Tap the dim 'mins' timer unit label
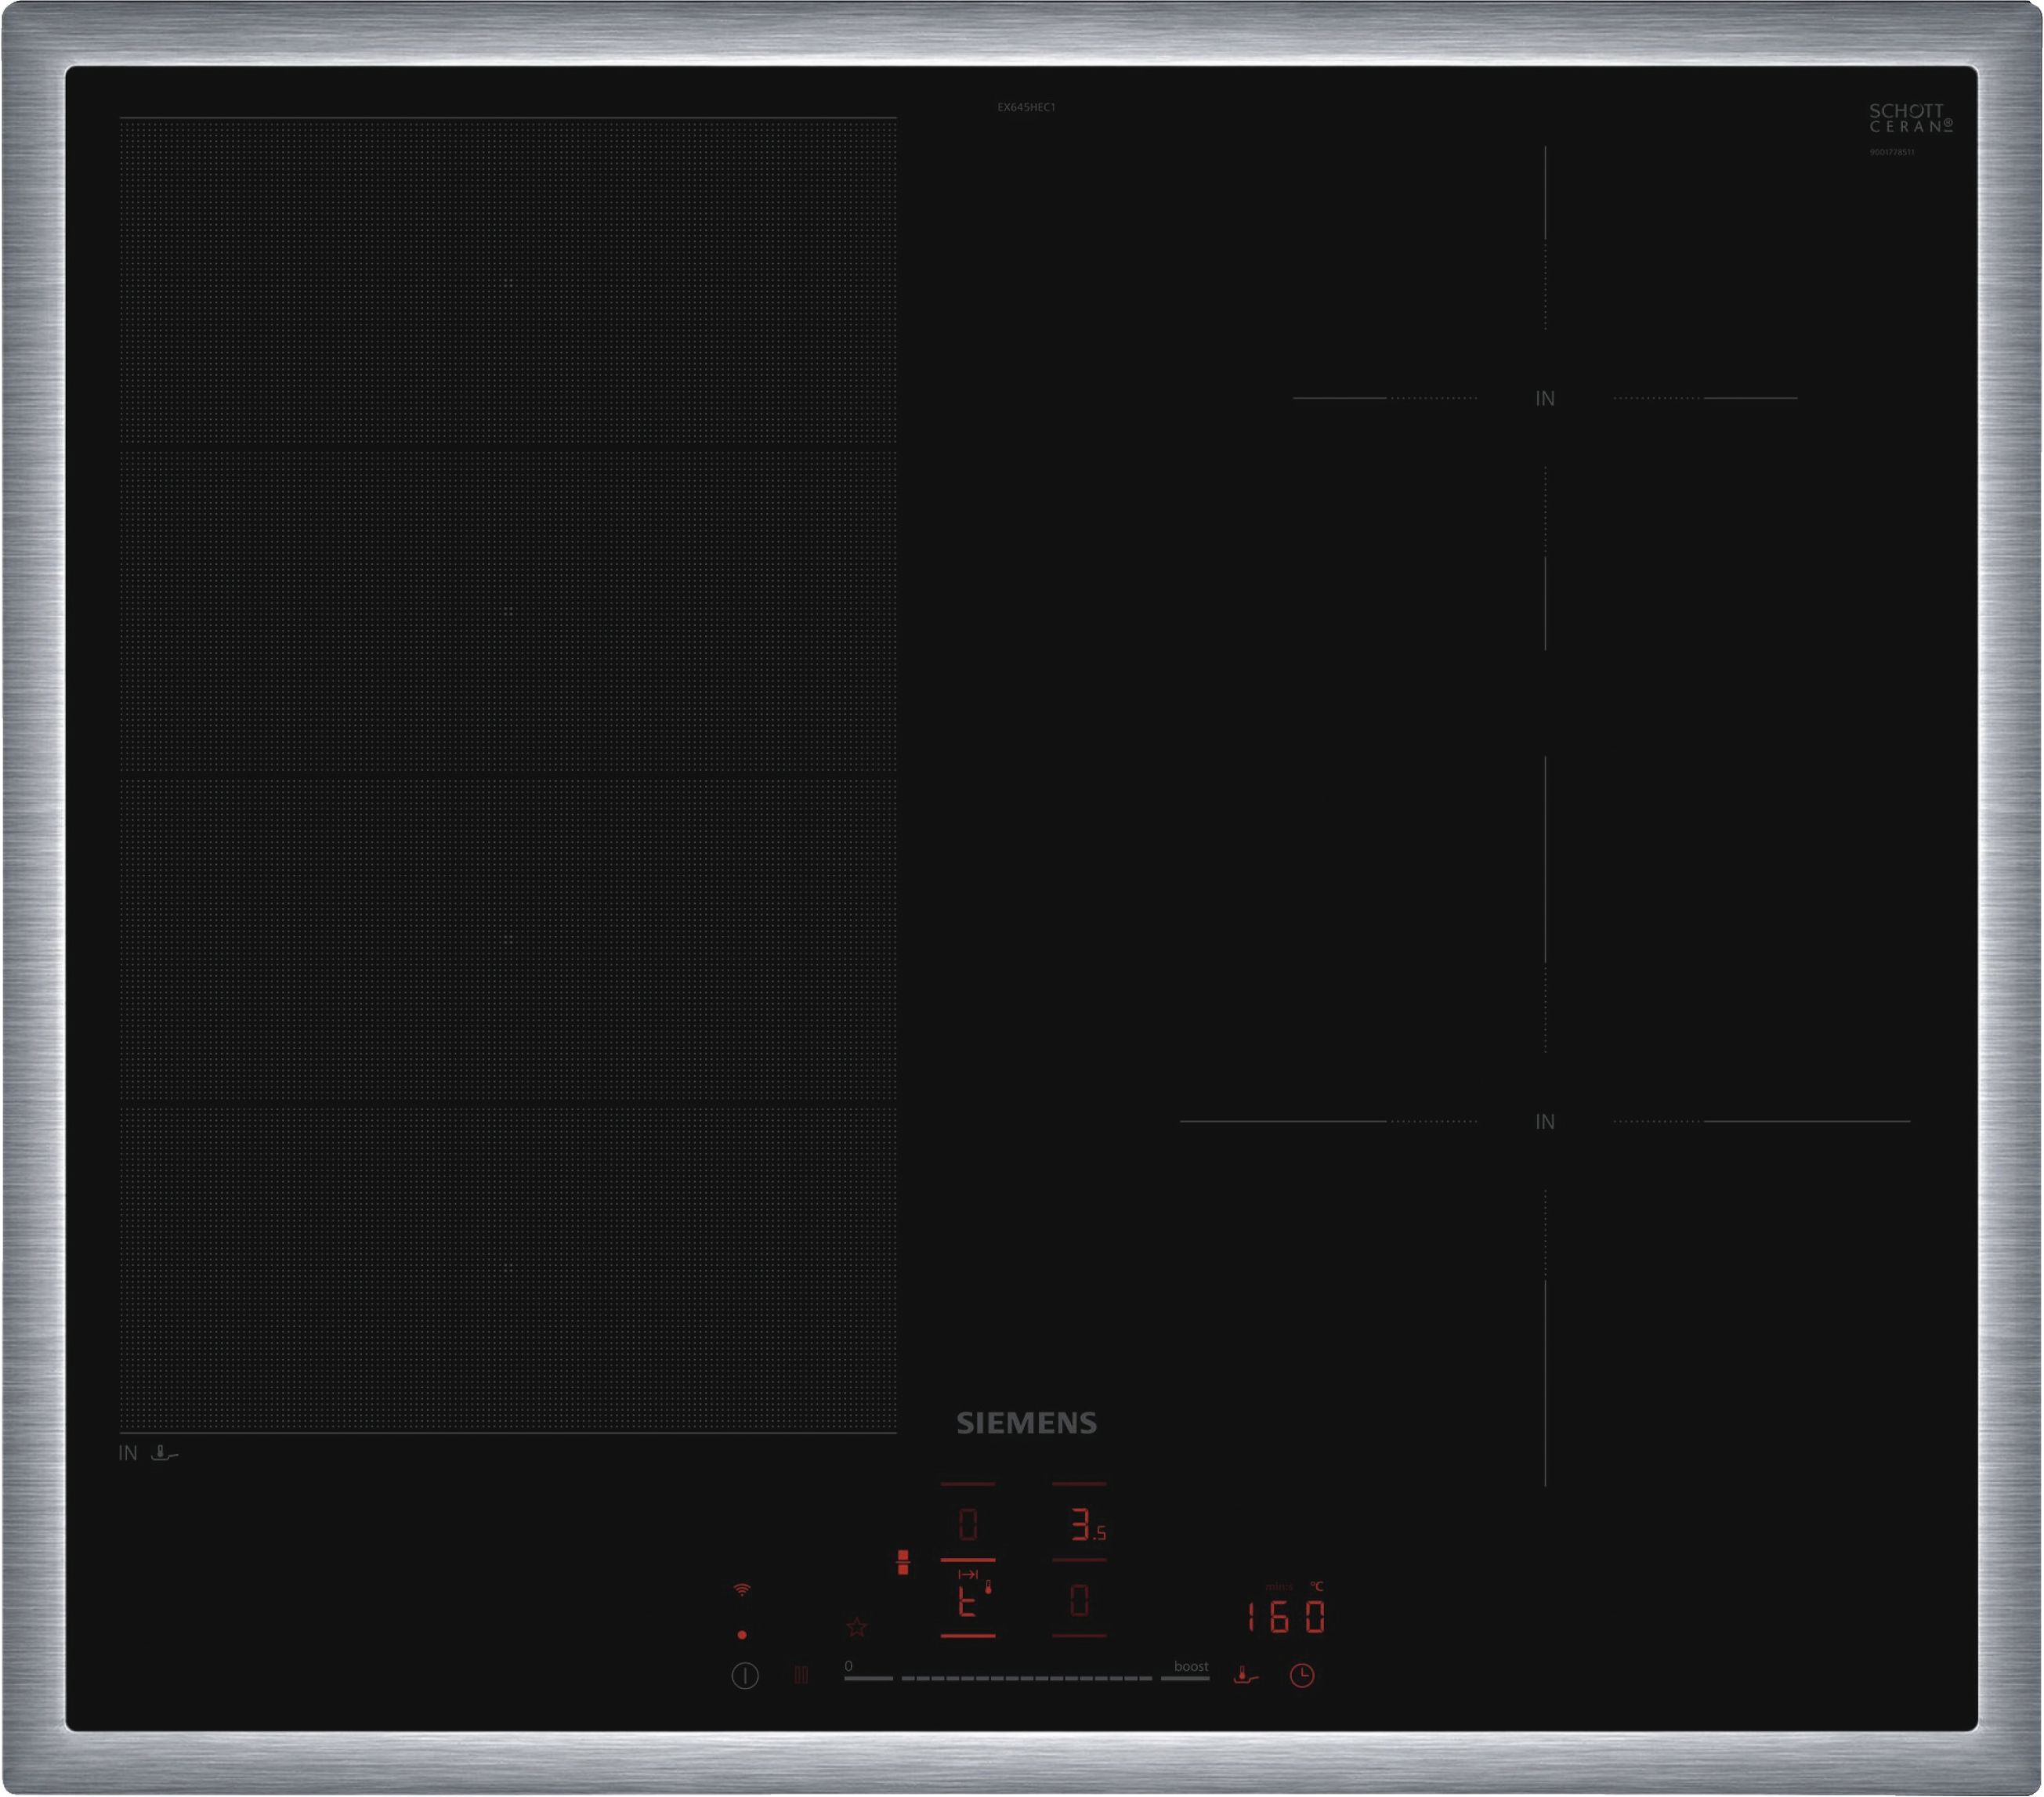 coord(1279,1587)
